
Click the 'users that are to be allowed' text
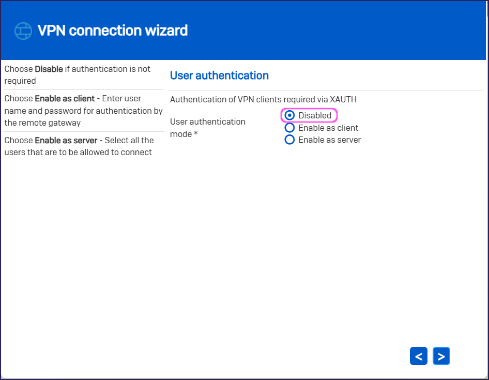pos(78,153)
